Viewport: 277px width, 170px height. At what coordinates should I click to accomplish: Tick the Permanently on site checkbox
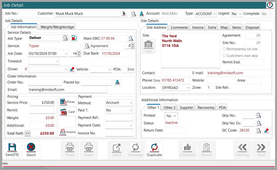(224, 49)
